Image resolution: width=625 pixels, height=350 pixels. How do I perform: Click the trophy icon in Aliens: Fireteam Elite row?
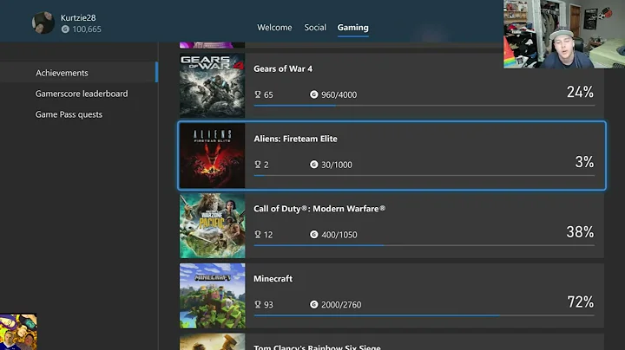click(258, 165)
